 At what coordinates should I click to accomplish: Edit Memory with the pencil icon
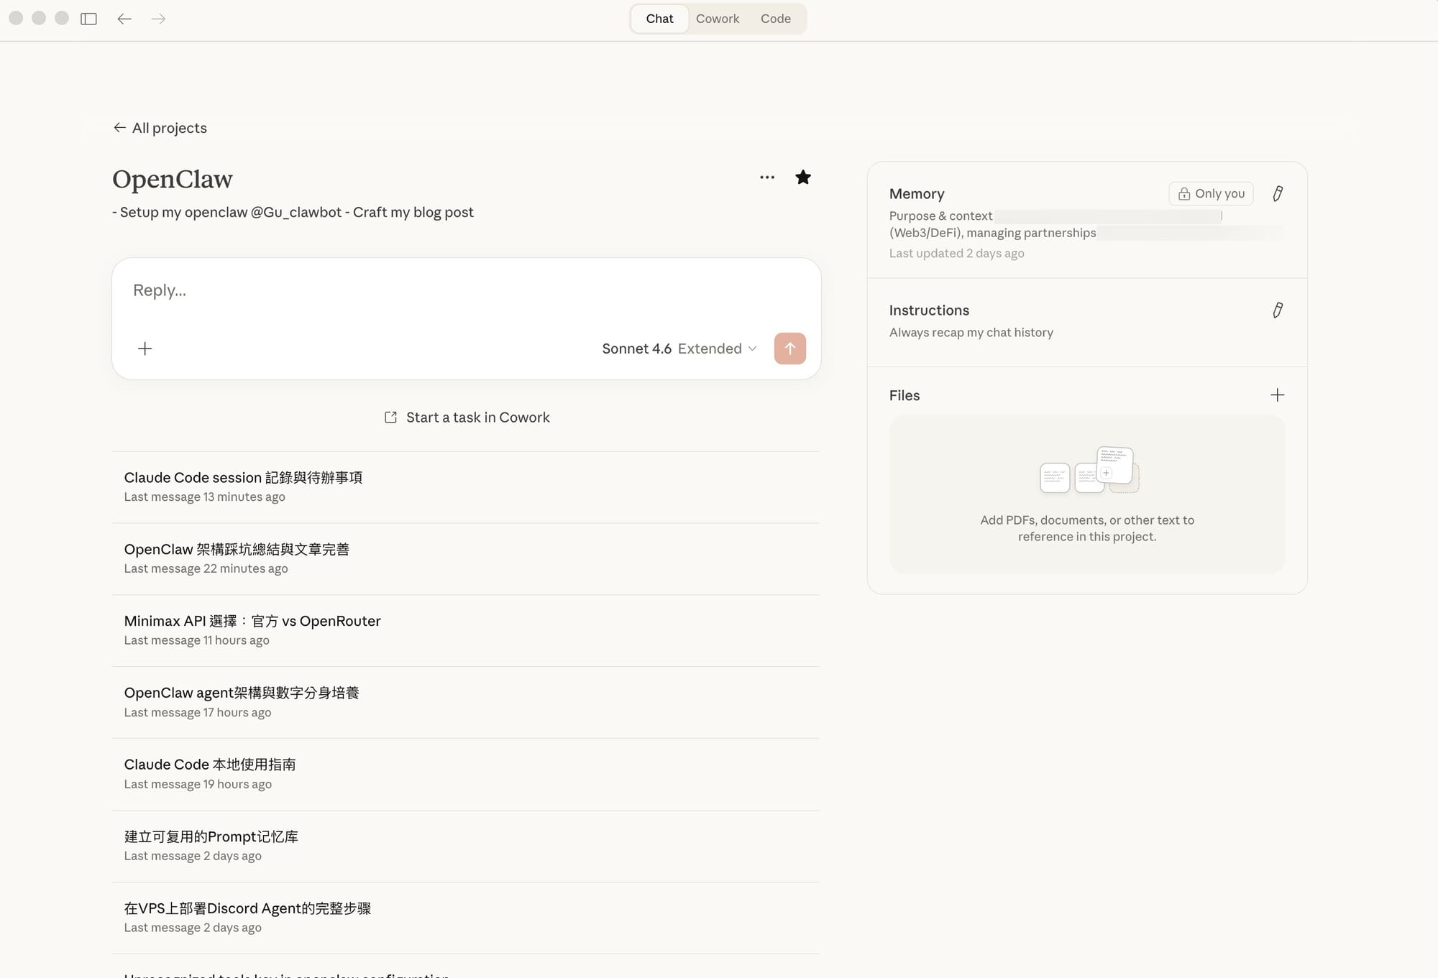(x=1278, y=193)
